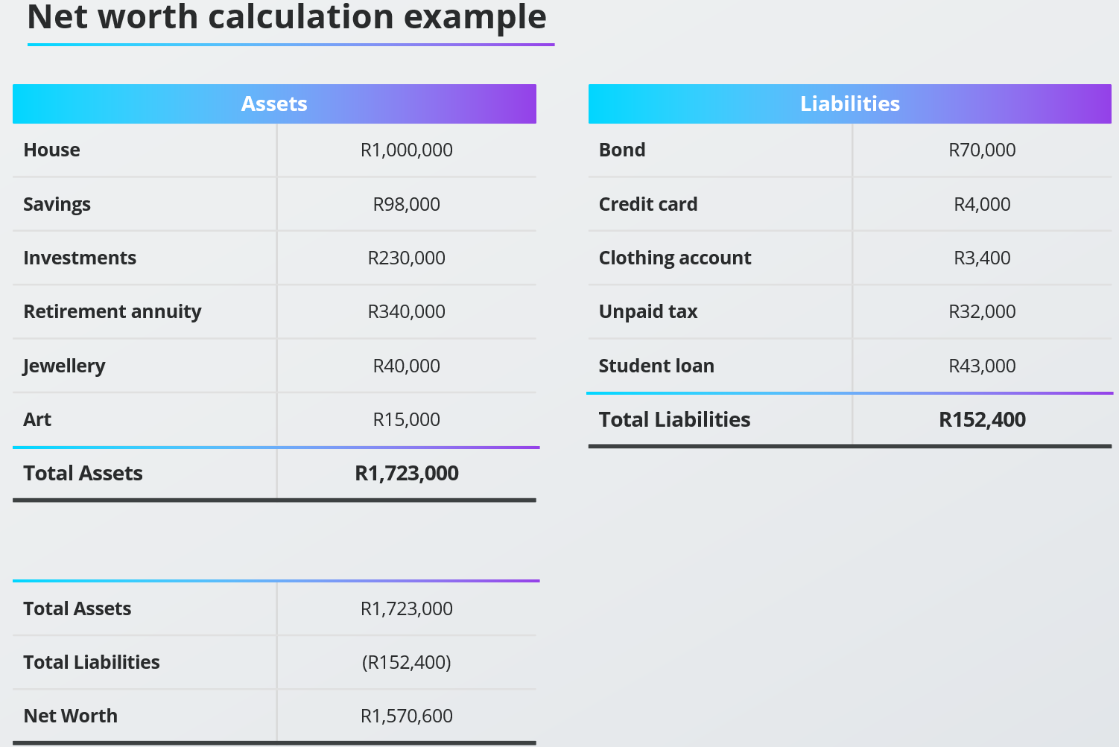This screenshot has height=747, width=1119.
Task: Click the bold Total Assets amount R1,723,000
Action: pos(407,473)
